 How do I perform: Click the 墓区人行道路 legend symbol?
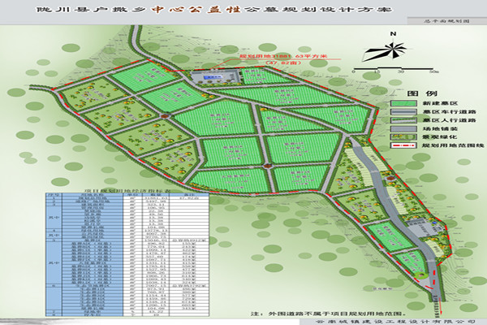tap(403, 121)
